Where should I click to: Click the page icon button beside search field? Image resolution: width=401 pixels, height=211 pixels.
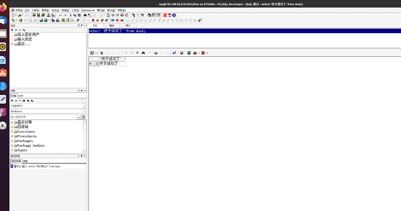[83, 117]
